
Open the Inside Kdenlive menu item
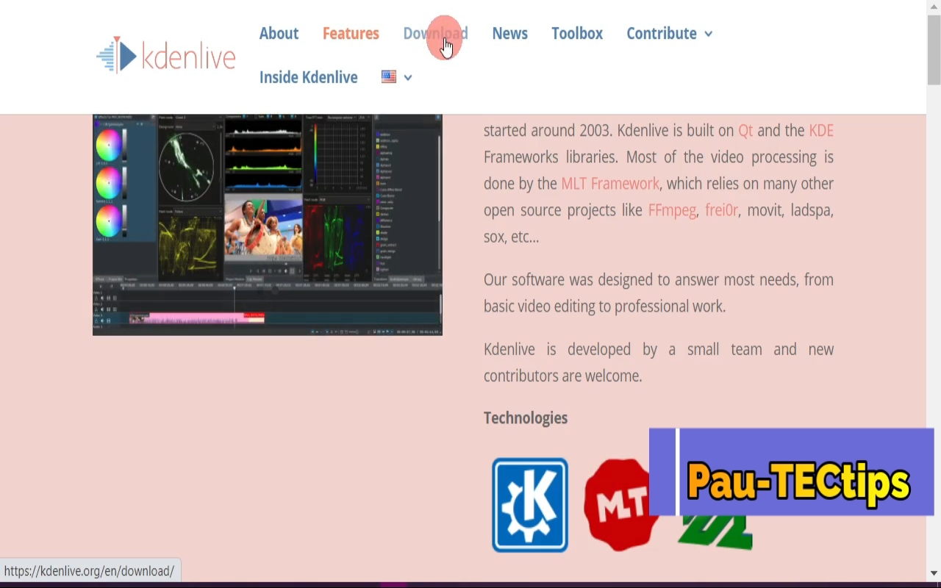click(x=308, y=77)
